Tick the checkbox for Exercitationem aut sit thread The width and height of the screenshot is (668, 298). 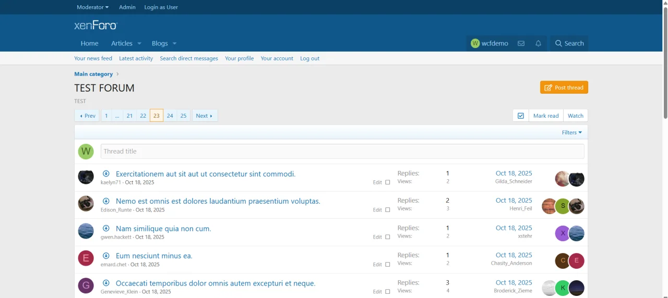tap(388, 182)
